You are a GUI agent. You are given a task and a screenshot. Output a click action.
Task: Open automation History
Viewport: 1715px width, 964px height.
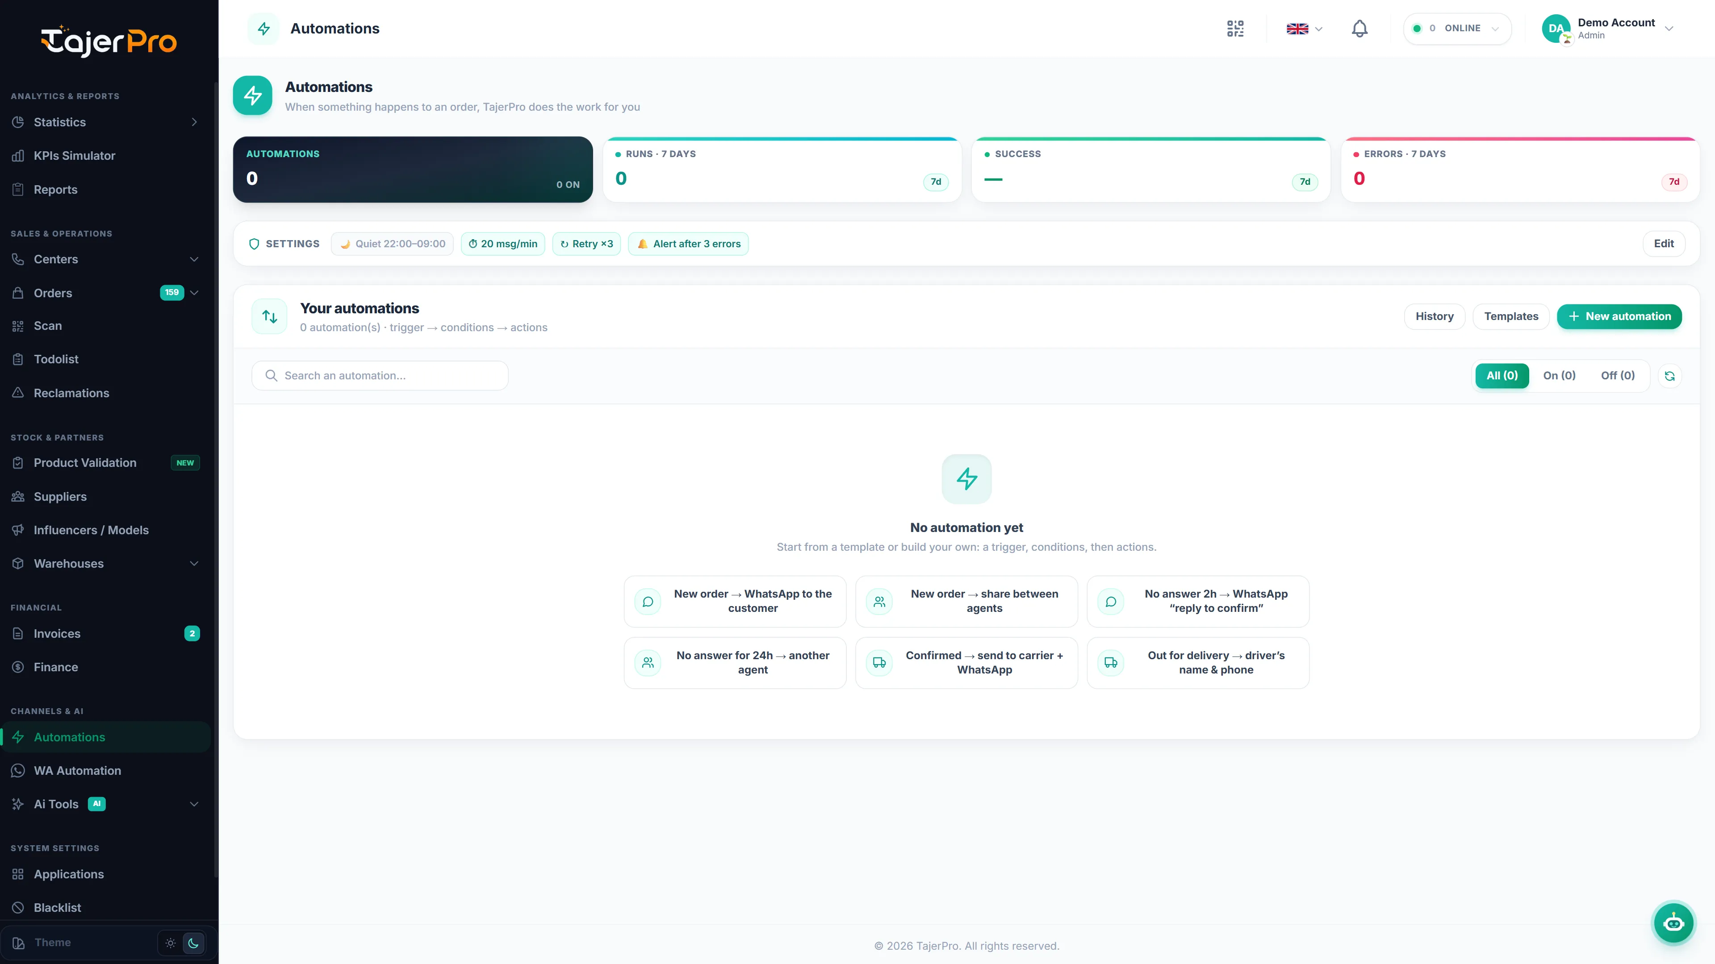pos(1435,317)
